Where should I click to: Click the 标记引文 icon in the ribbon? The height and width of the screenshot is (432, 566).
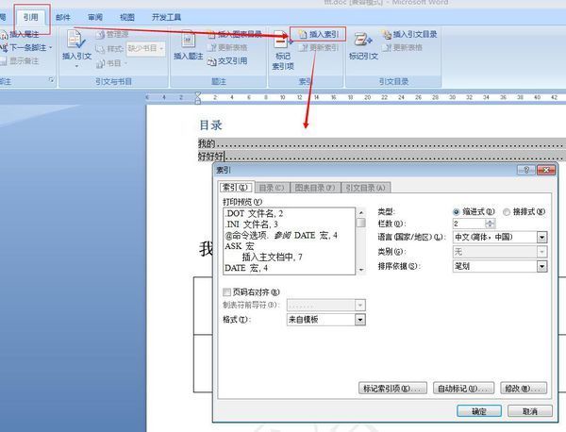click(362, 45)
